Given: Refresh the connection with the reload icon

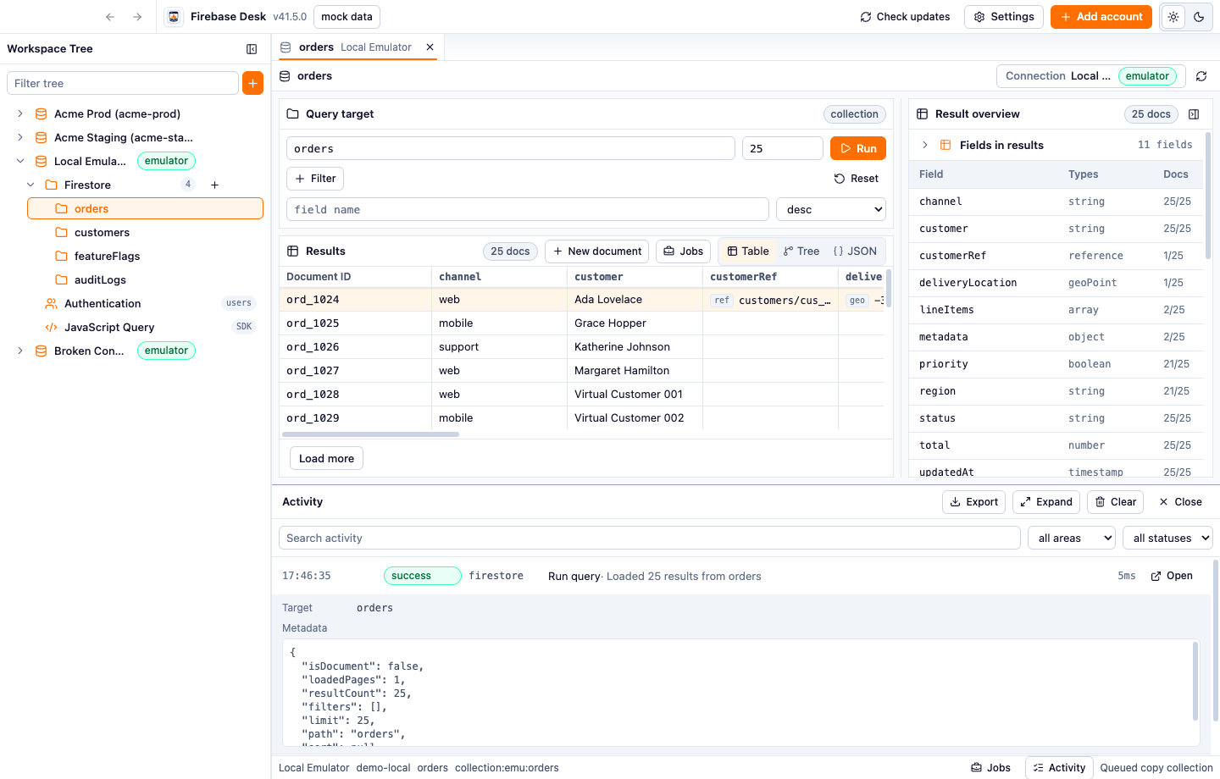Looking at the screenshot, I should pyautogui.click(x=1201, y=76).
